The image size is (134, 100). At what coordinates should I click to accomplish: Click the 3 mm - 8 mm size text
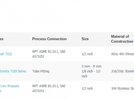tap(91, 66)
